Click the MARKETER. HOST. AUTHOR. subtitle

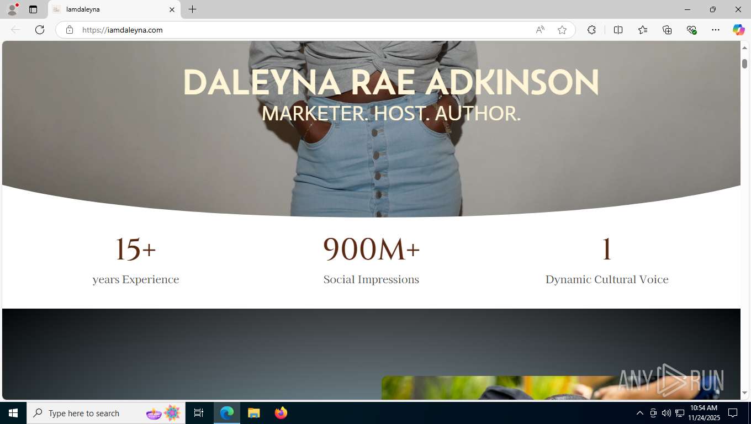click(391, 114)
